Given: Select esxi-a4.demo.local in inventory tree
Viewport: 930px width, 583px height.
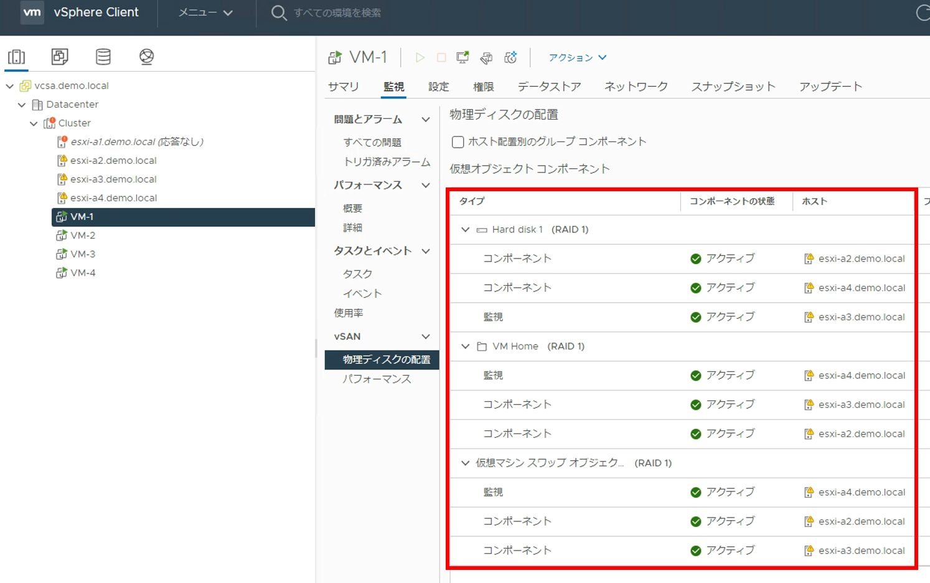Looking at the screenshot, I should (113, 197).
